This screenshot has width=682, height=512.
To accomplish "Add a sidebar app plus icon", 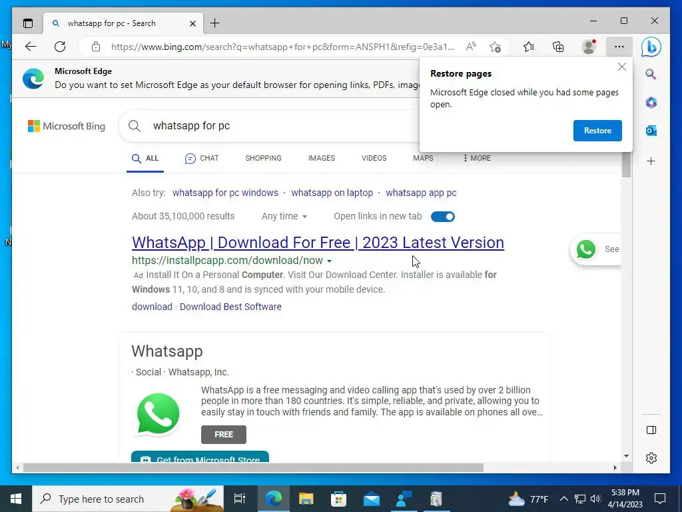I will tap(651, 161).
